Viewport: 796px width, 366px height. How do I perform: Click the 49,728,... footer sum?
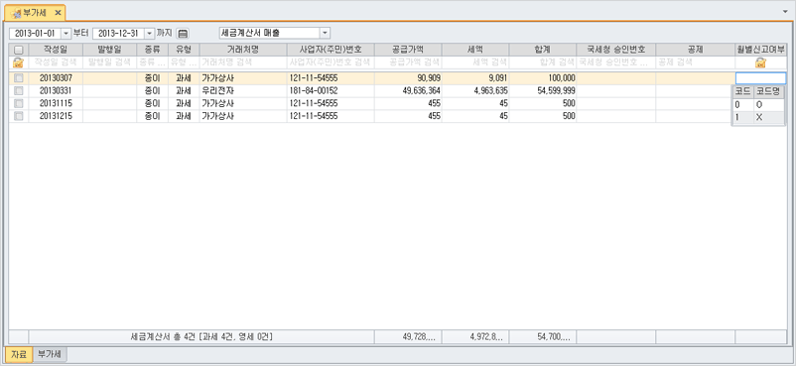point(408,336)
